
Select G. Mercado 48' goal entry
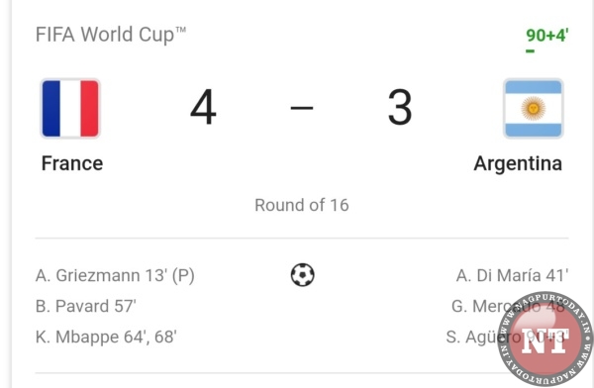click(510, 306)
